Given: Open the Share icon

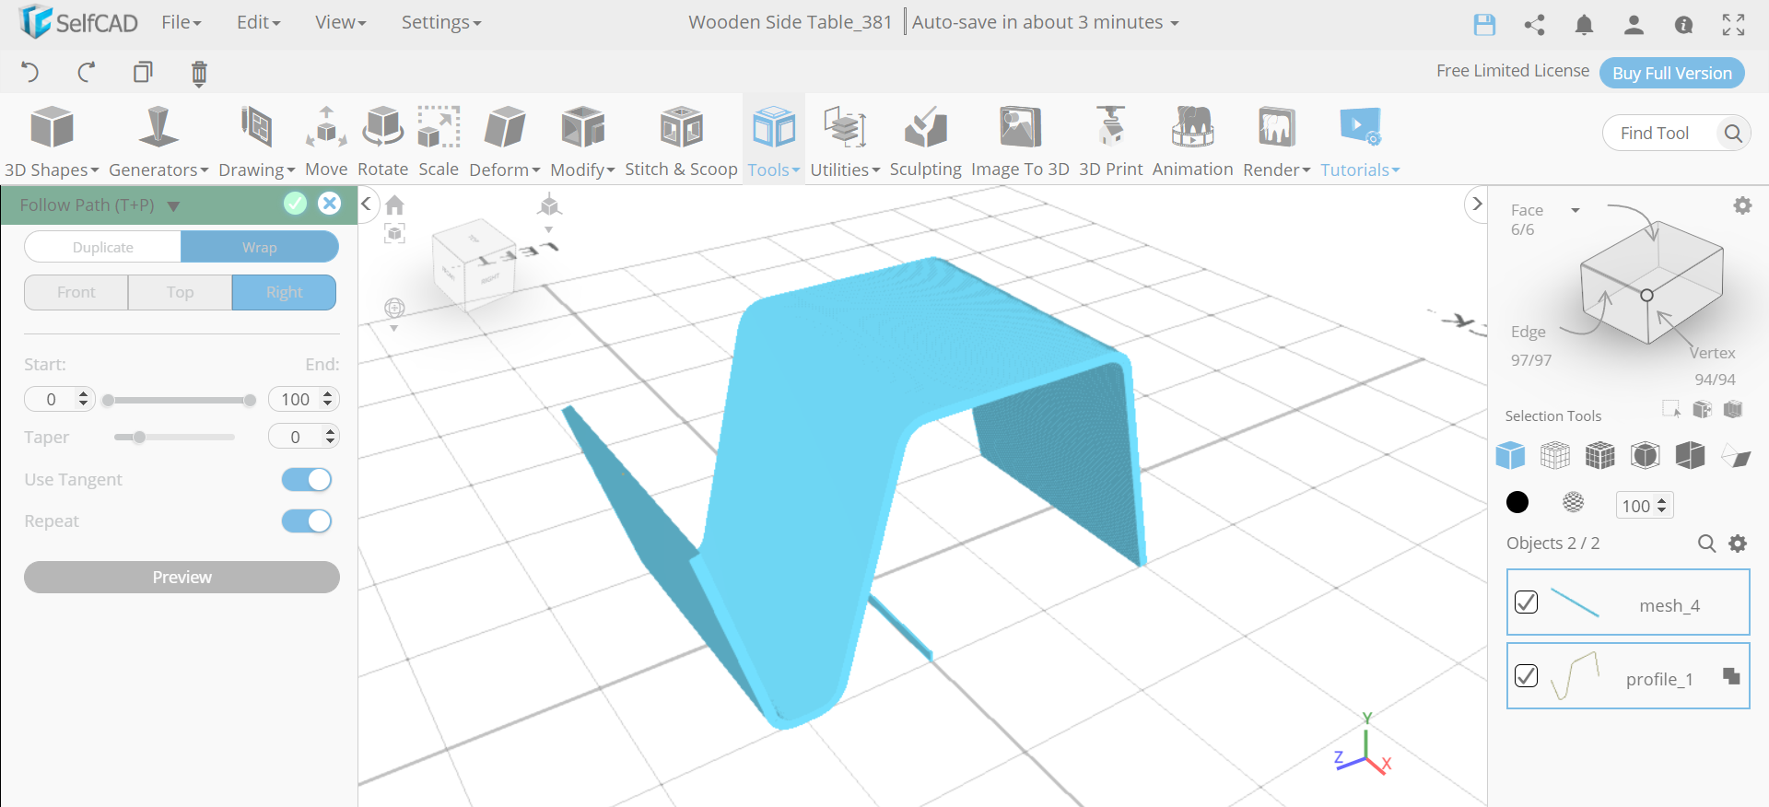Looking at the screenshot, I should [x=1534, y=25].
